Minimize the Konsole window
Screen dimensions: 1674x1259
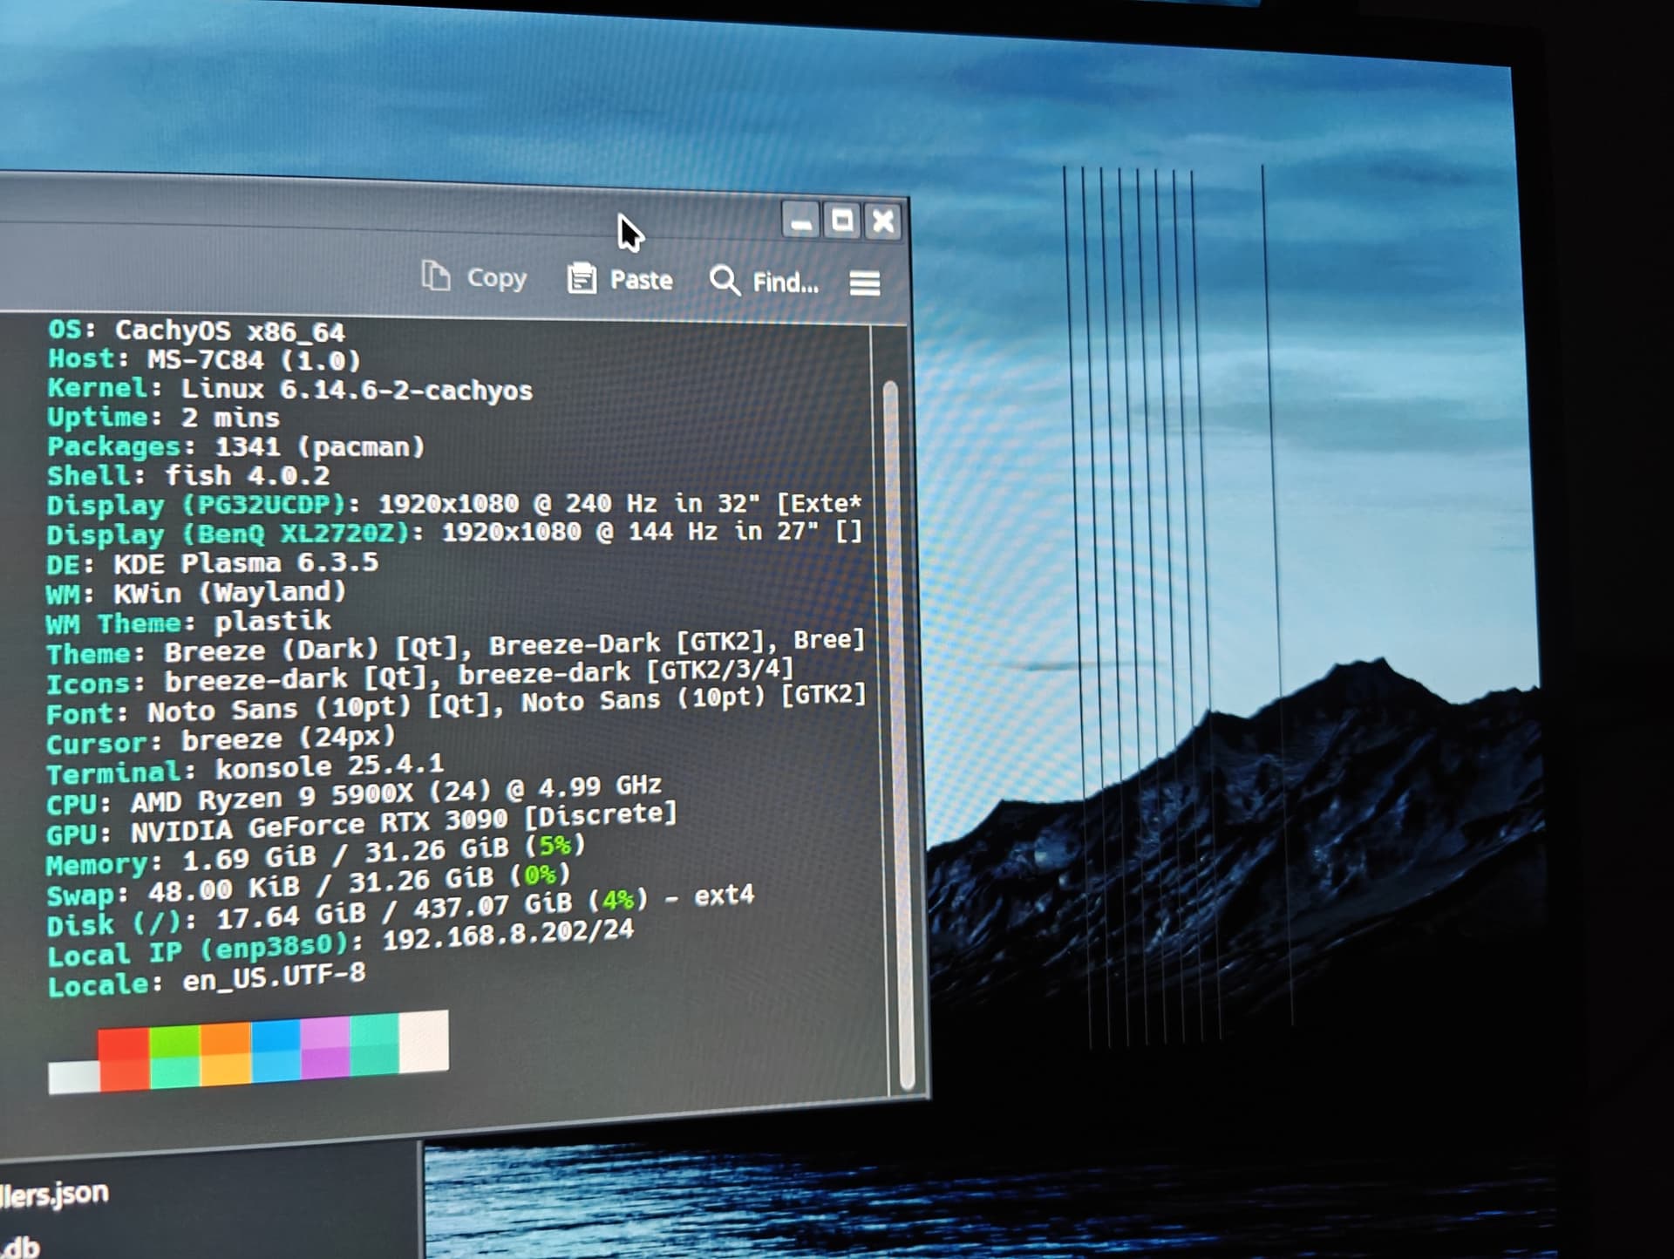coord(800,220)
